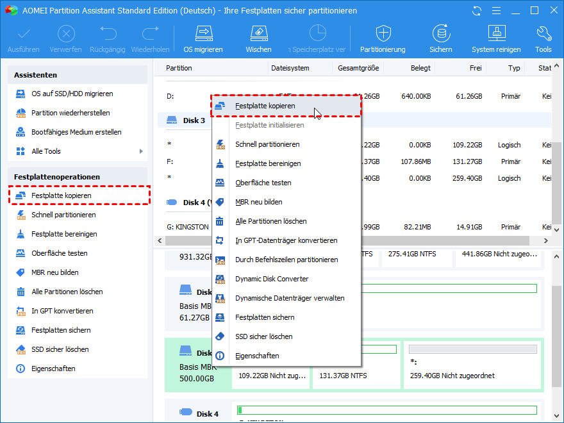Click MBR neu bilden context menu entry

[x=286, y=202]
